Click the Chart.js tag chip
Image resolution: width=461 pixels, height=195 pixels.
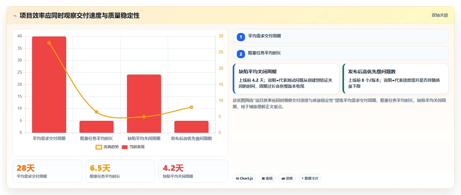[x=244, y=178]
